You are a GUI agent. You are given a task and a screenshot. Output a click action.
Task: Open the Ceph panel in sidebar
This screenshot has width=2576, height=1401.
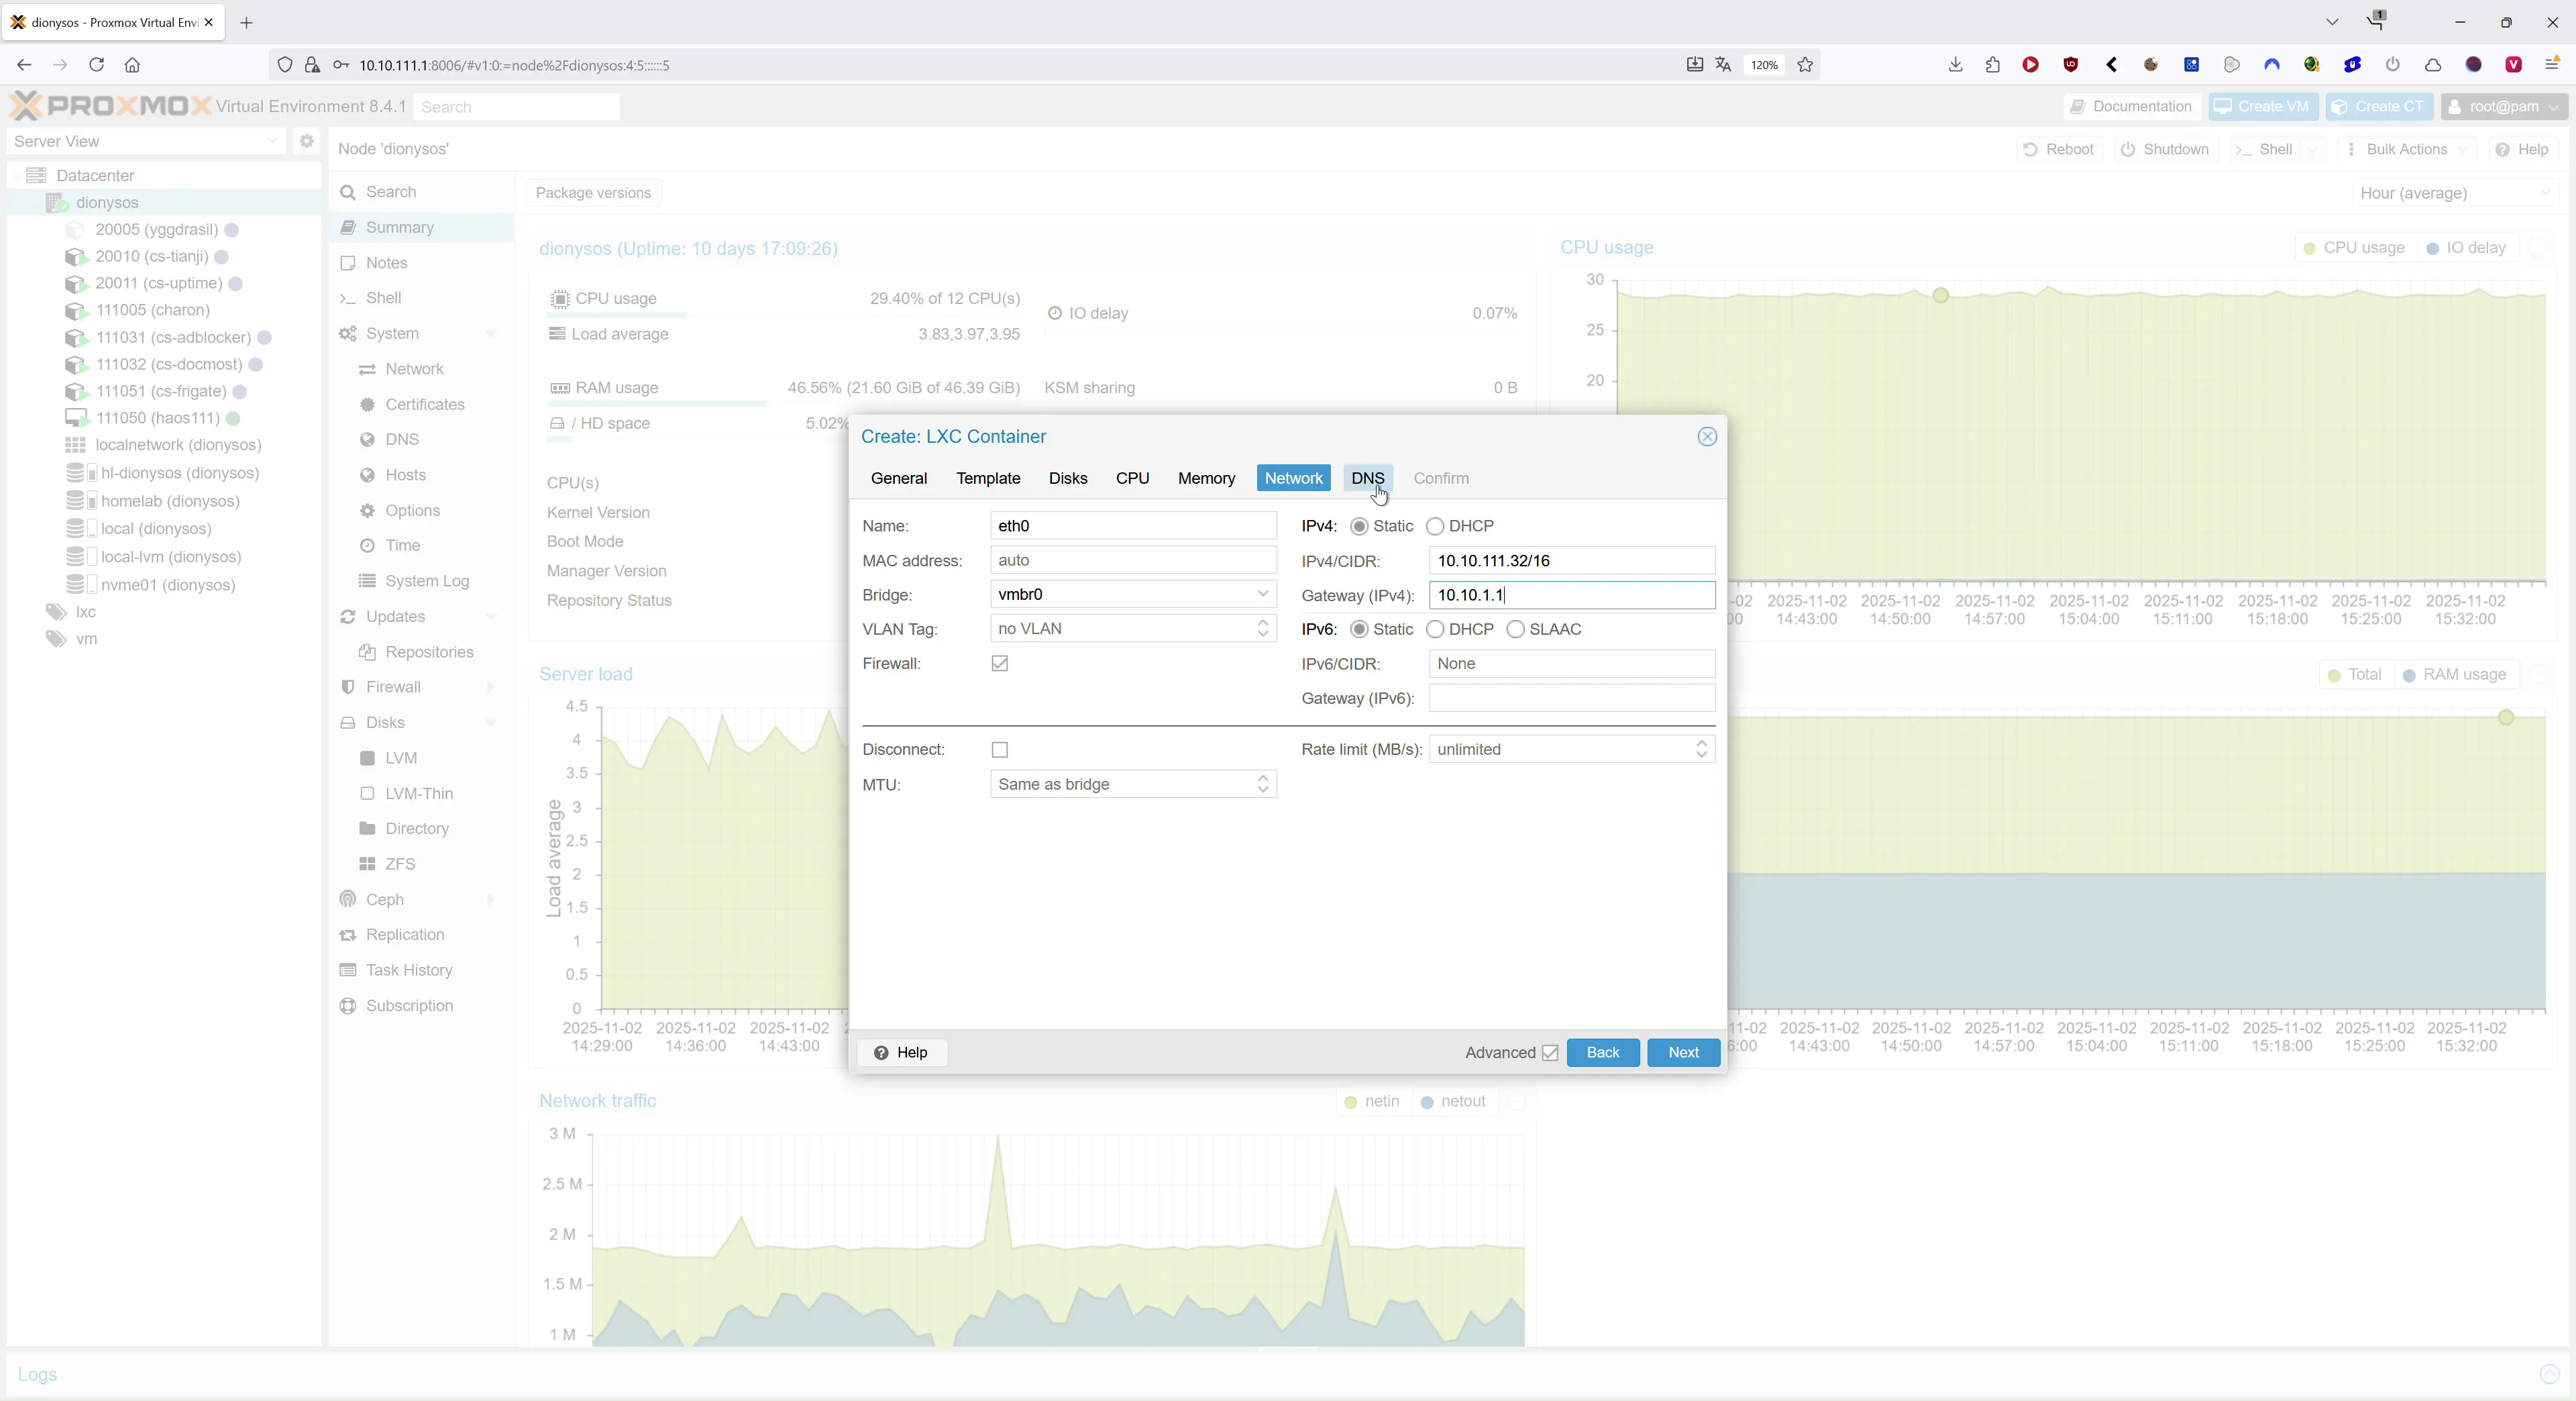384,899
